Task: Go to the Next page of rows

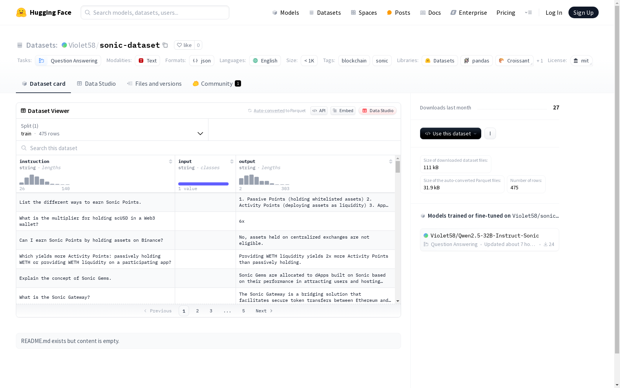Action: point(264,311)
